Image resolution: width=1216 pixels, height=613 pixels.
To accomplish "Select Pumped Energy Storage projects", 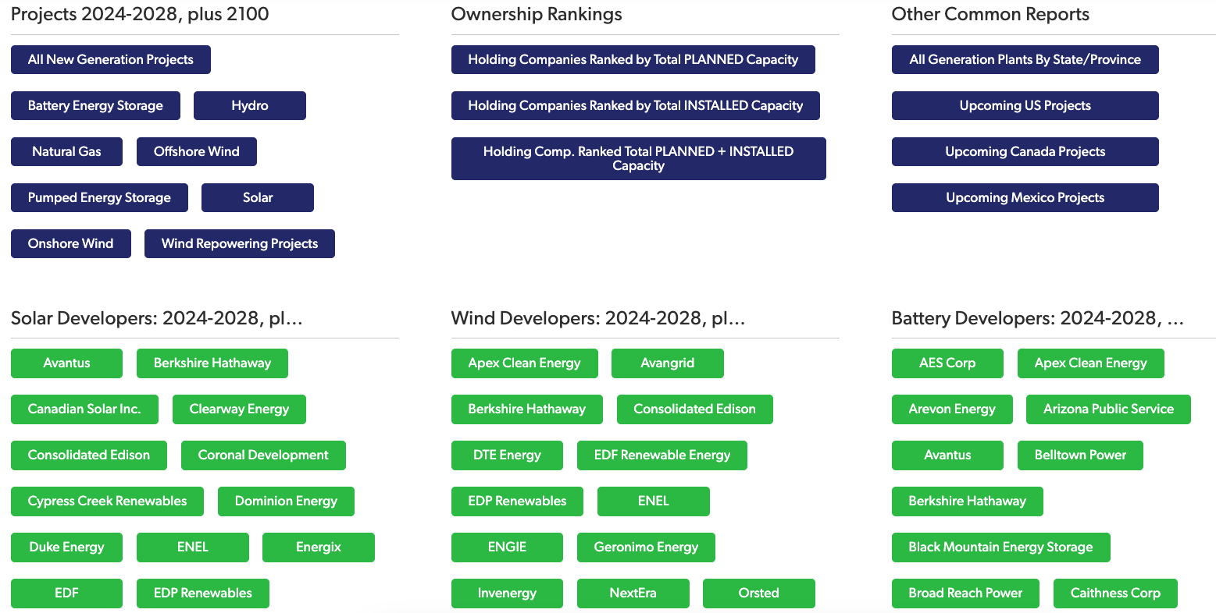I will pos(99,197).
